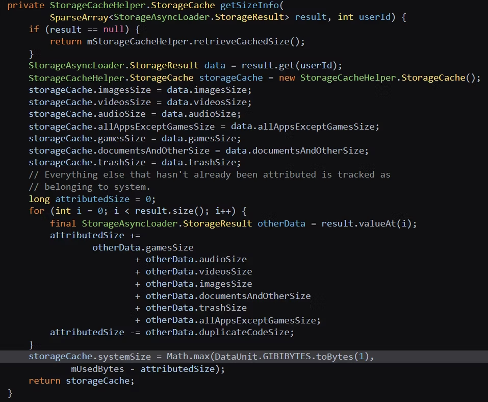Click the null keyword in the if condition
The width and height of the screenshot is (488, 402).
click(x=114, y=29)
